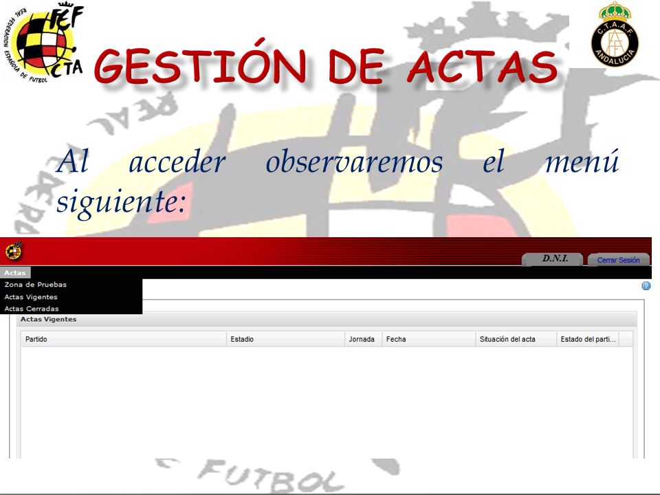
Task: Click the C.T.A.A.F. Andalucía badge
Action: [615, 34]
